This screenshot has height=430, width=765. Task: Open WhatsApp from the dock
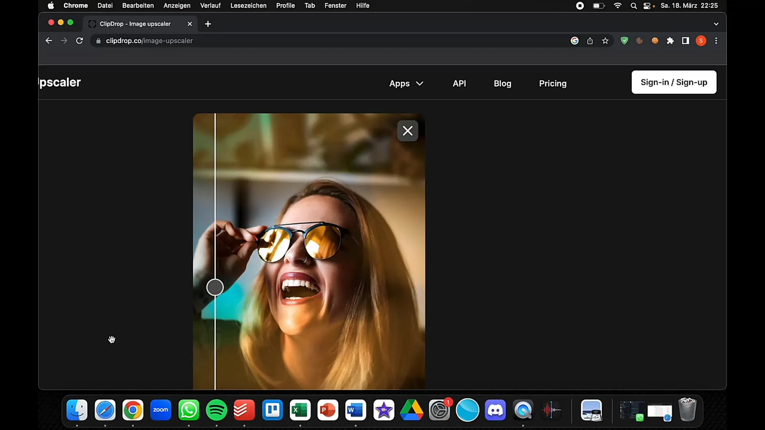click(x=188, y=410)
